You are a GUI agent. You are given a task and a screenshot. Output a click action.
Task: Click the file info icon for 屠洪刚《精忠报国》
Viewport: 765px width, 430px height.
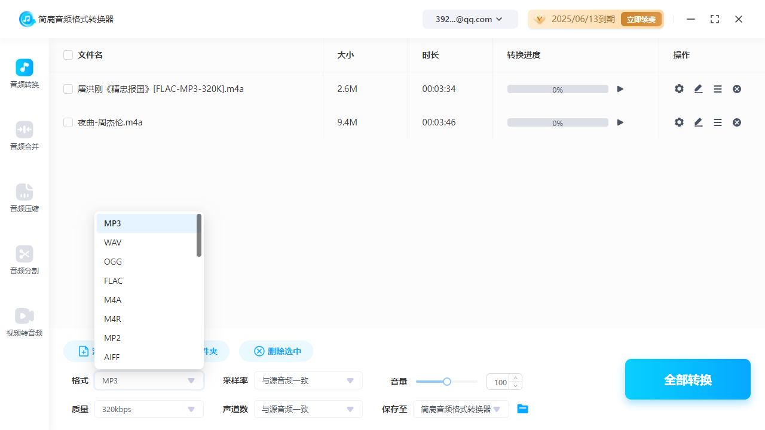(717, 88)
